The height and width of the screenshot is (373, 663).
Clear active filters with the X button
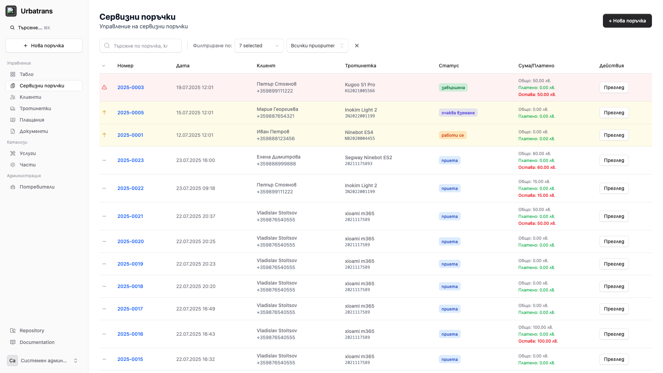(357, 46)
